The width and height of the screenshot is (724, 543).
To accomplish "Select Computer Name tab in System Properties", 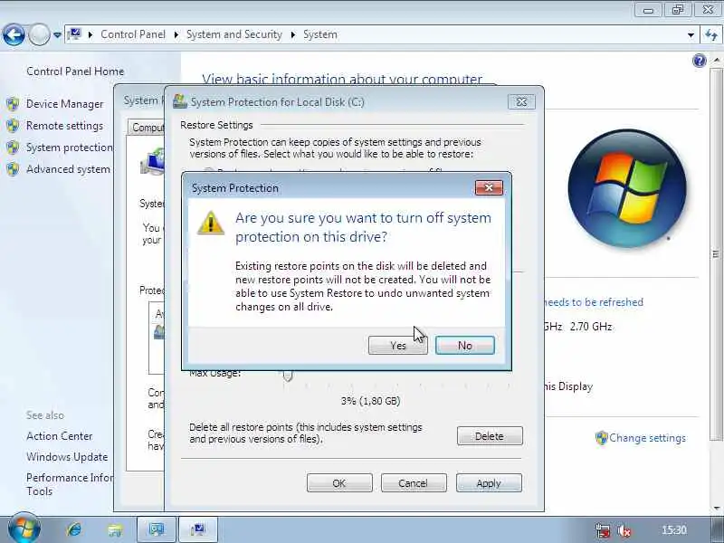I will click(146, 127).
